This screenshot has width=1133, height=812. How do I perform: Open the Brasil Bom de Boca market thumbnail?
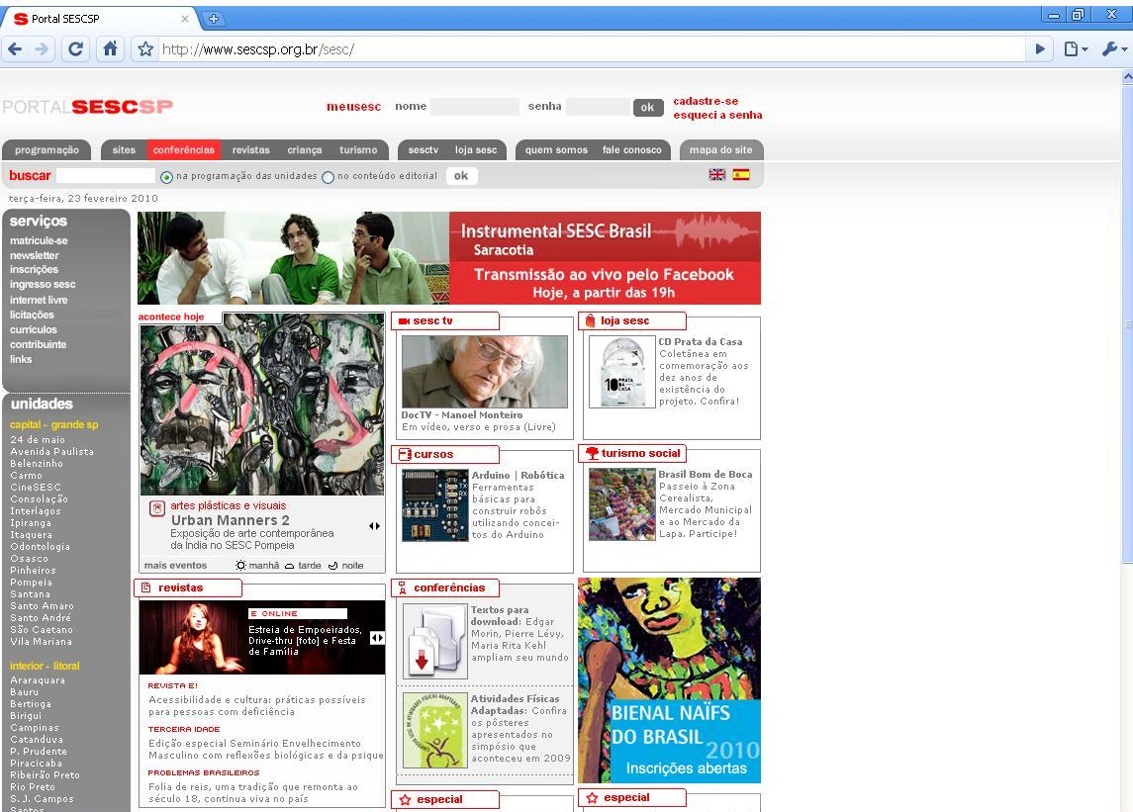pyautogui.click(x=621, y=504)
